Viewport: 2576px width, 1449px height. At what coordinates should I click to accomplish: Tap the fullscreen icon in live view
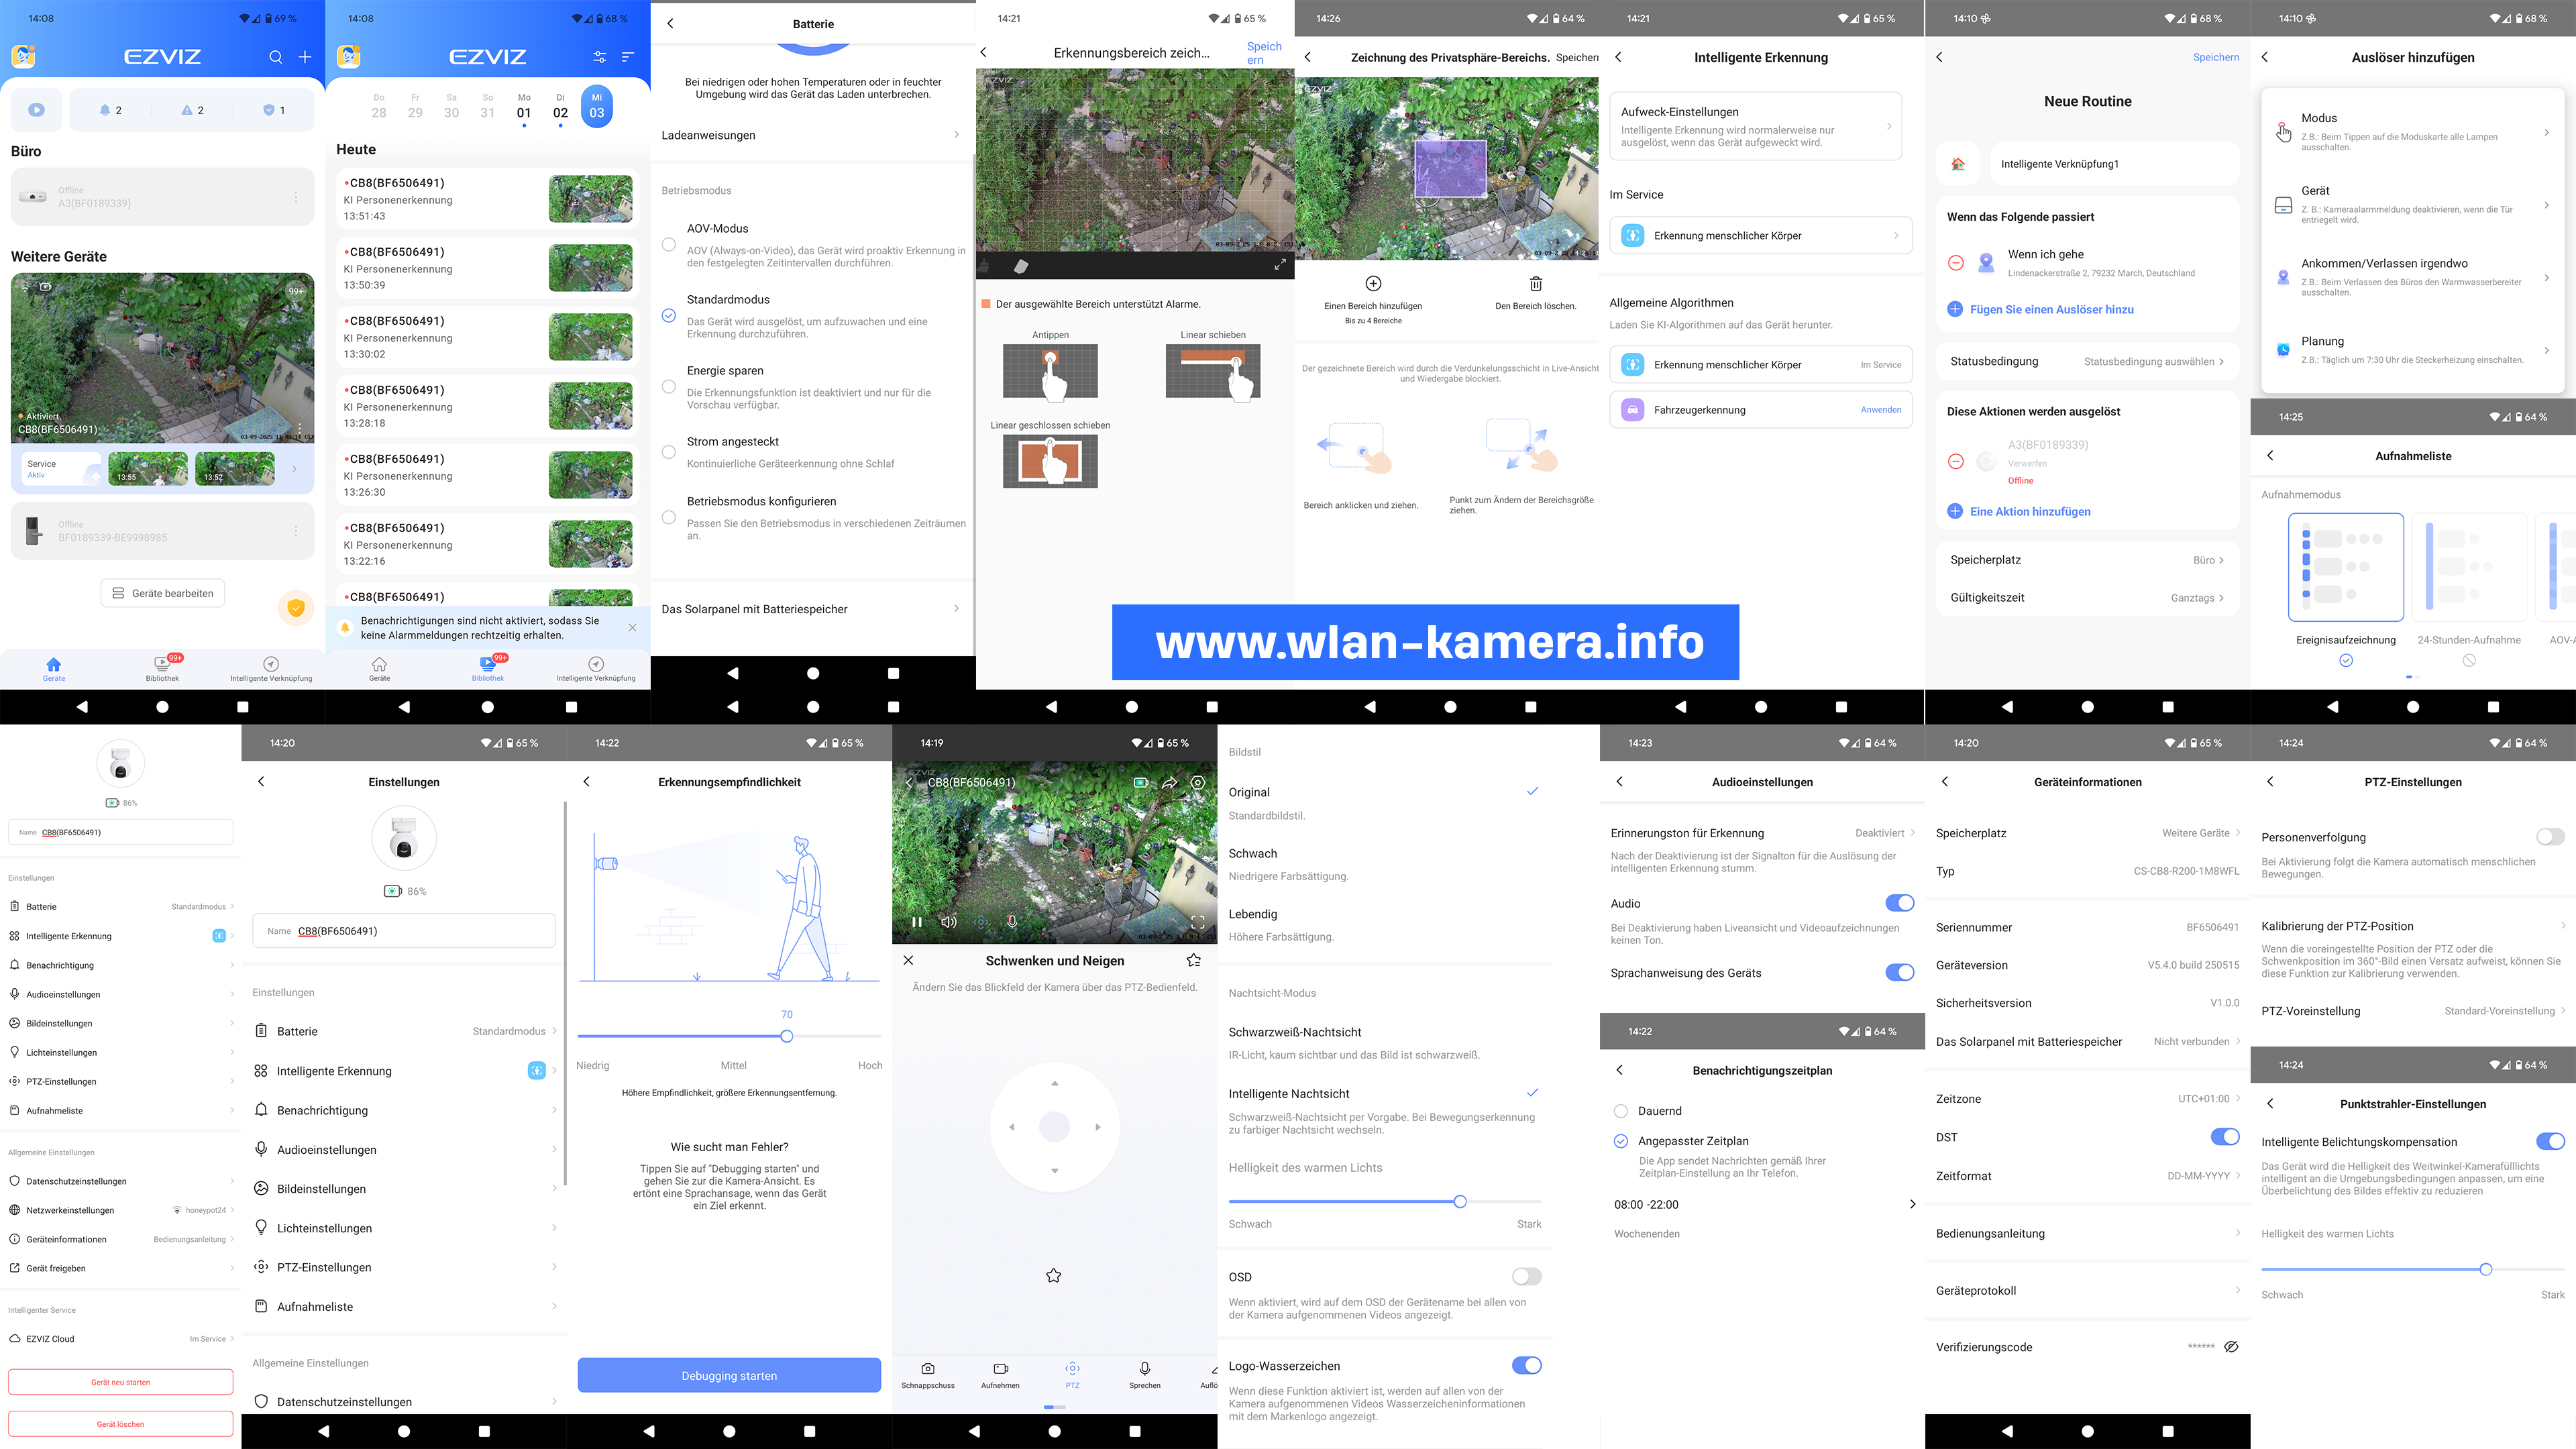pos(1197,922)
